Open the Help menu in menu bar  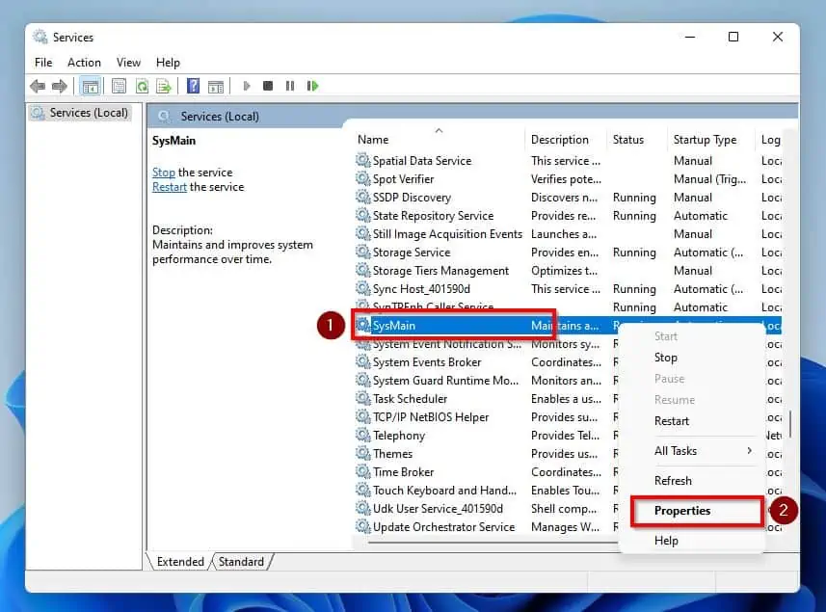(x=168, y=62)
